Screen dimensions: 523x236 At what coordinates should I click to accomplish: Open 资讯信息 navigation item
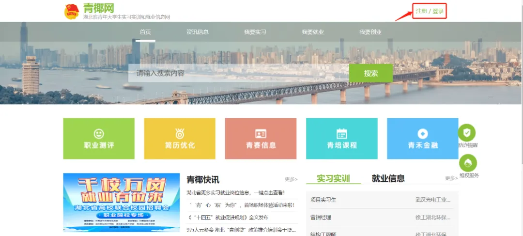198,32
